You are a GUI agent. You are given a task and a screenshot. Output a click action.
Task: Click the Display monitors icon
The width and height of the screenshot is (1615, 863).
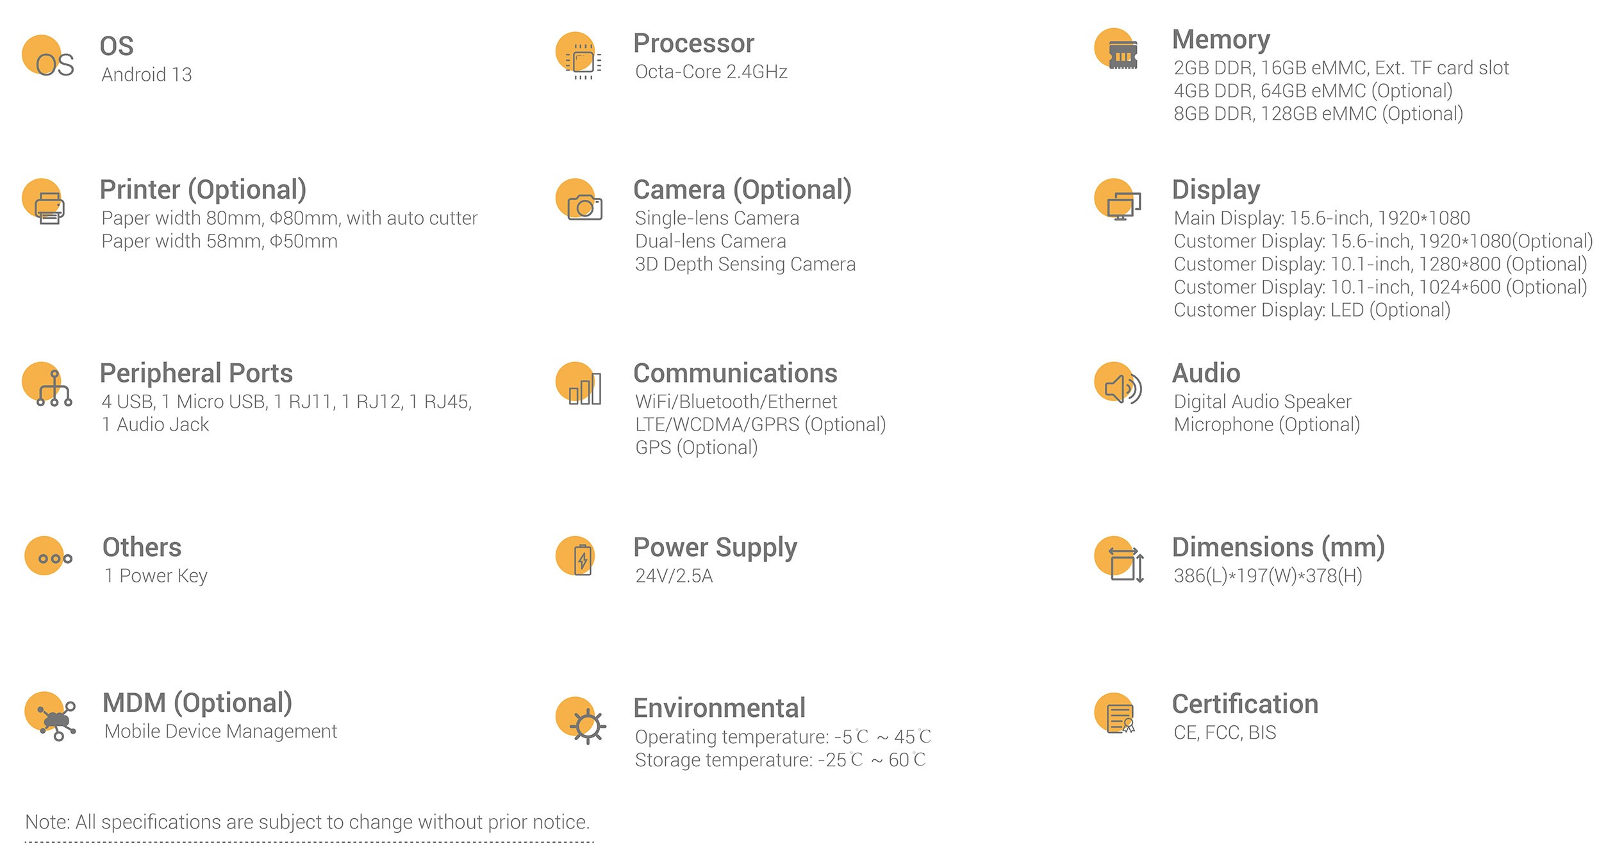coord(1118,200)
